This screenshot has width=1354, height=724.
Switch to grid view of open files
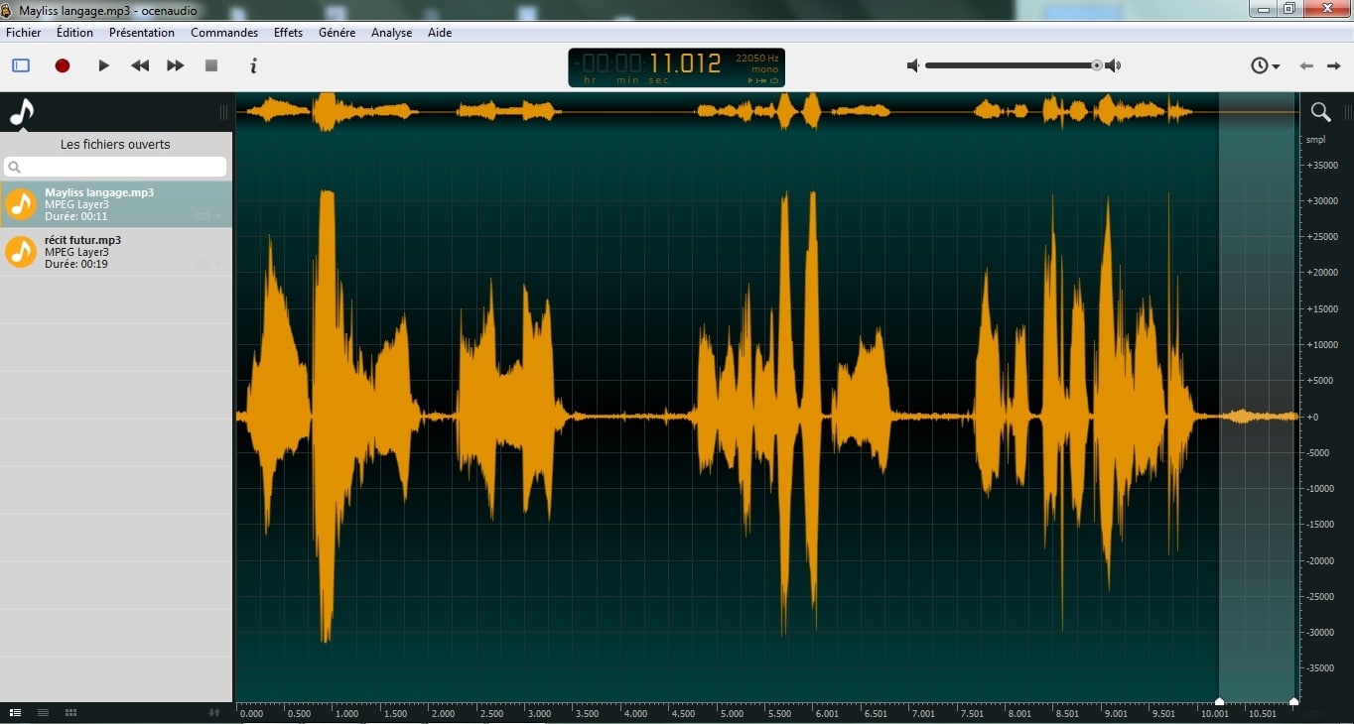coord(70,713)
